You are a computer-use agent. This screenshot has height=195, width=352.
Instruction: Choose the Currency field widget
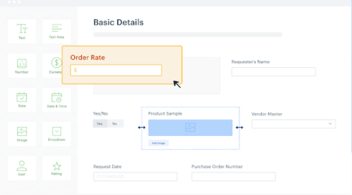click(x=52, y=66)
